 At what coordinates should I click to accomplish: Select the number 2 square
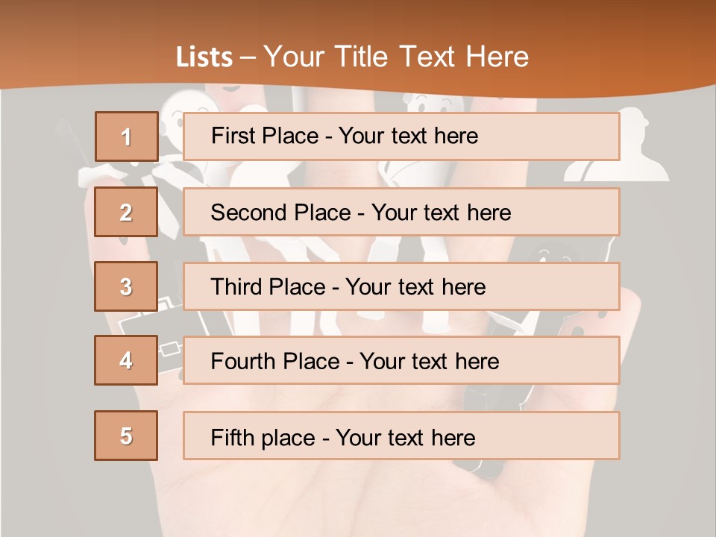(x=126, y=212)
